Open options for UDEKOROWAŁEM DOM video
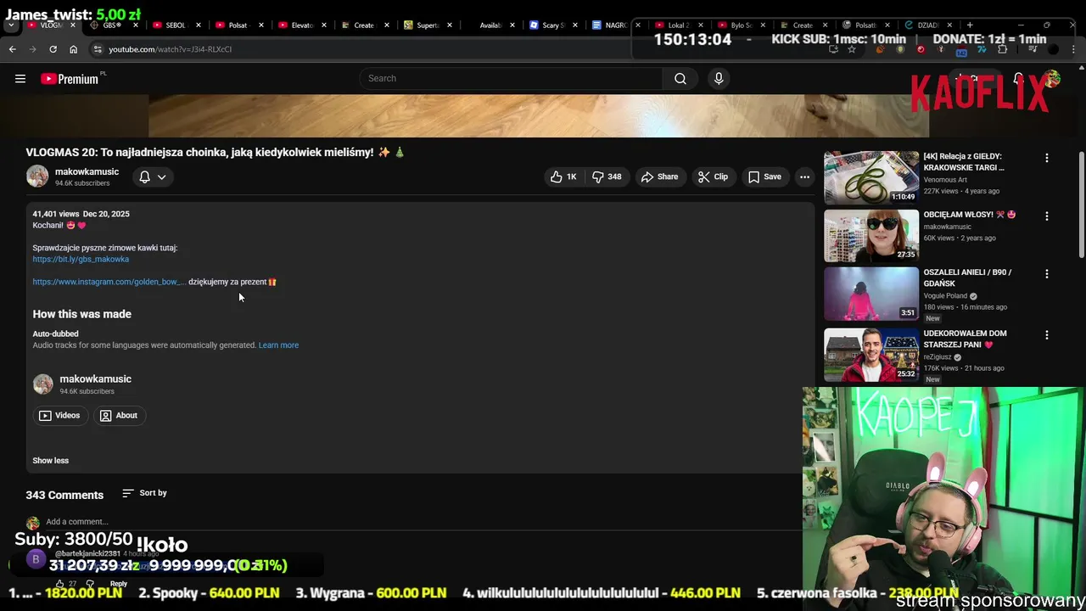Viewport: 1086px width, 611px height. click(x=1047, y=335)
